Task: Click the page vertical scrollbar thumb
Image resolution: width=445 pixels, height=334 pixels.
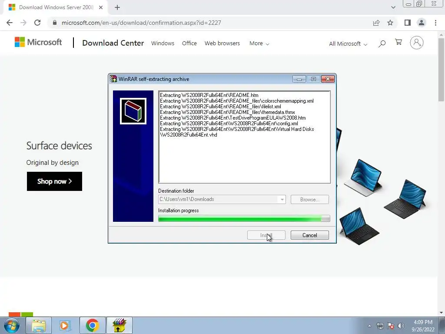Action: point(441,70)
